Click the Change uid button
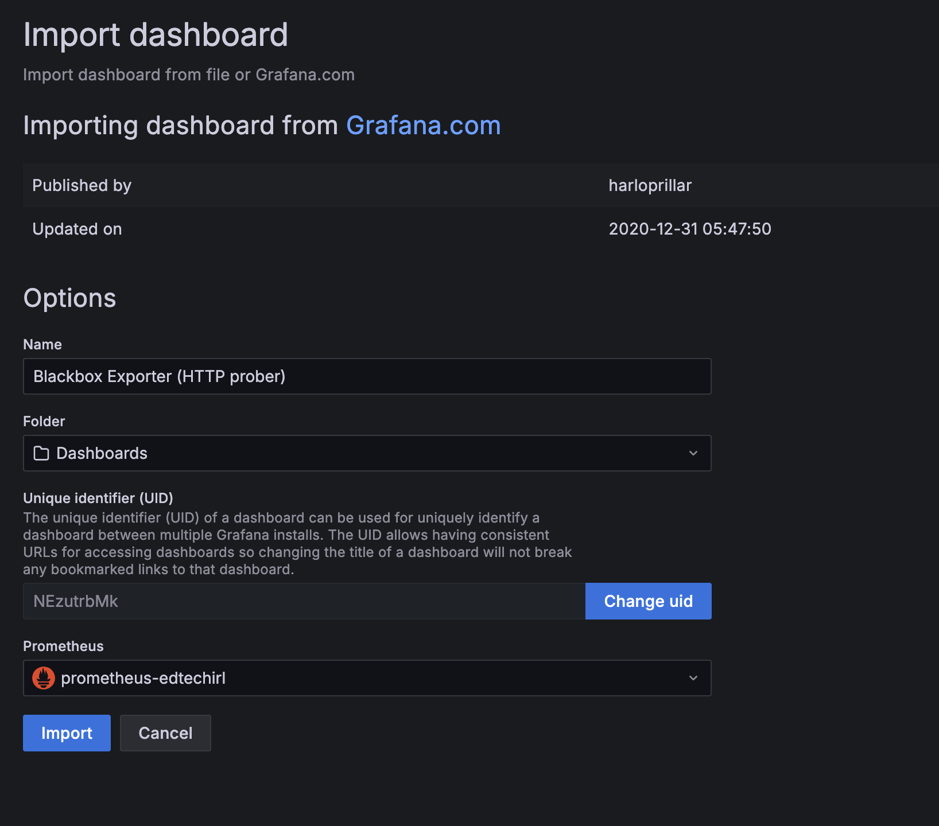Viewport: 939px width, 826px height. [x=649, y=601]
